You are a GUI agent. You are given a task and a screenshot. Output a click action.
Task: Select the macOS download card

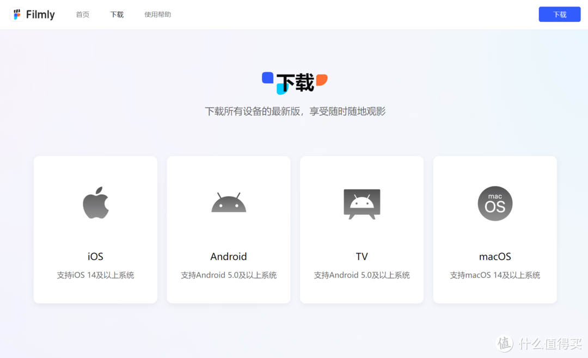495,229
